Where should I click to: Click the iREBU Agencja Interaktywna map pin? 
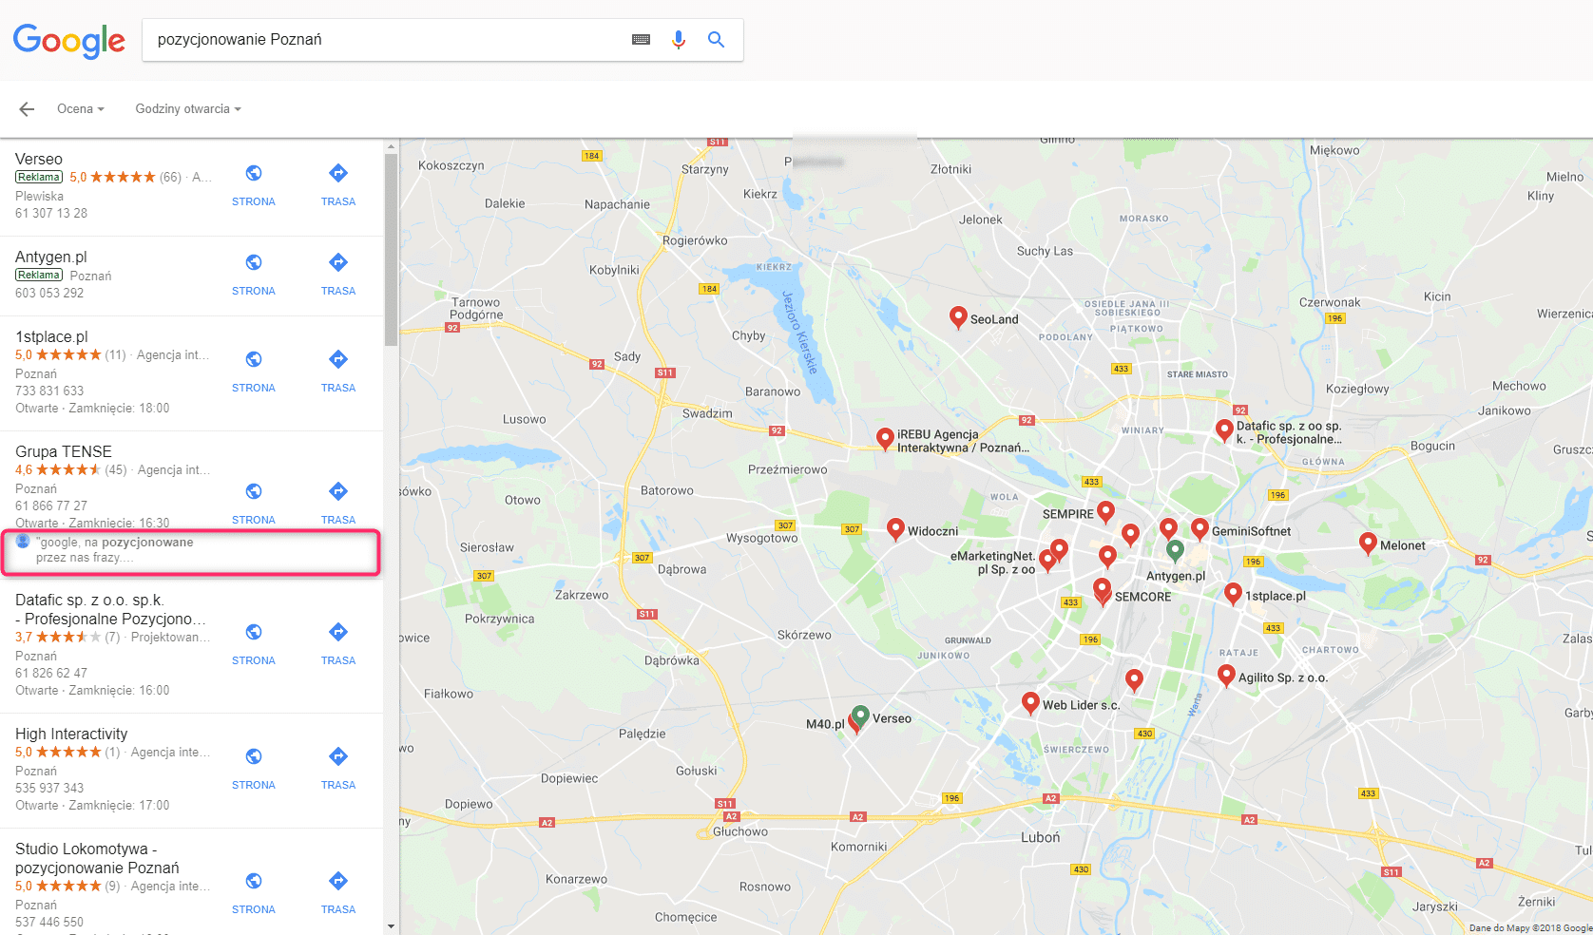885,438
